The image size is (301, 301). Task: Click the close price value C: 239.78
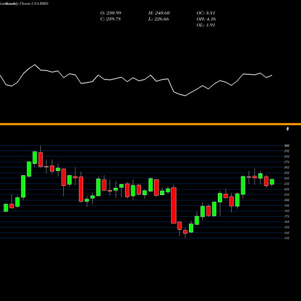click(110, 19)
